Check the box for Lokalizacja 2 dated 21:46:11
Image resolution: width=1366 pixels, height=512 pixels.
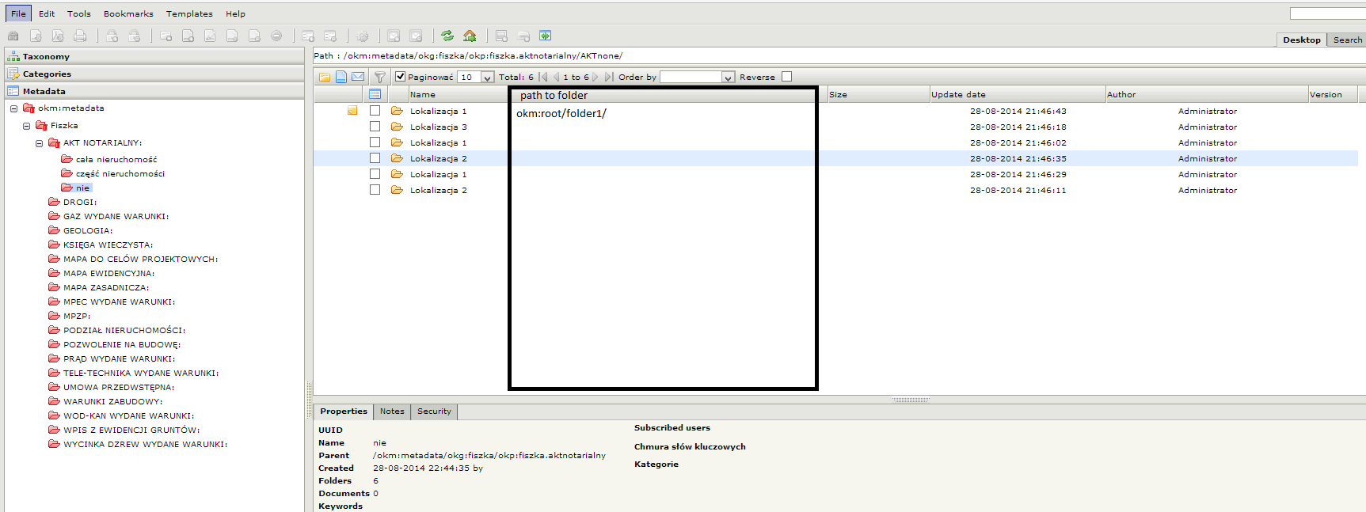tap(375, 190)
